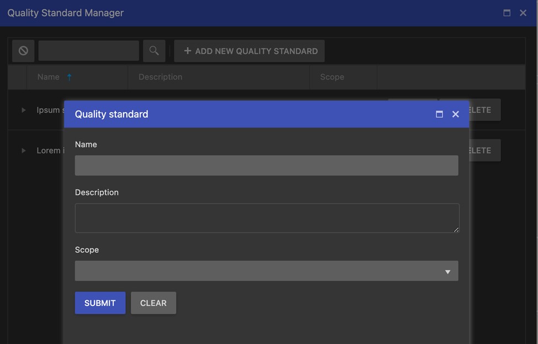Select the Description column header
This screenshot has width=538, height=344.
[160, 77]
